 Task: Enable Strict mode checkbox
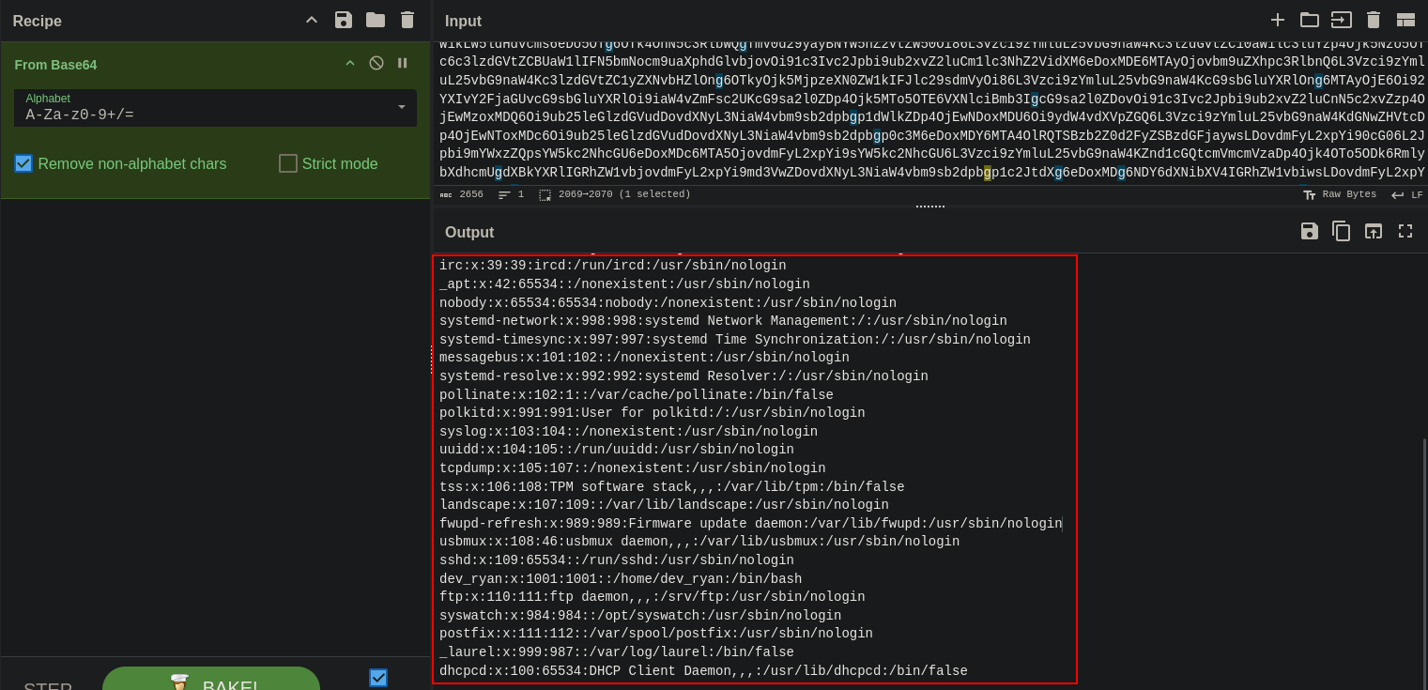288,163
